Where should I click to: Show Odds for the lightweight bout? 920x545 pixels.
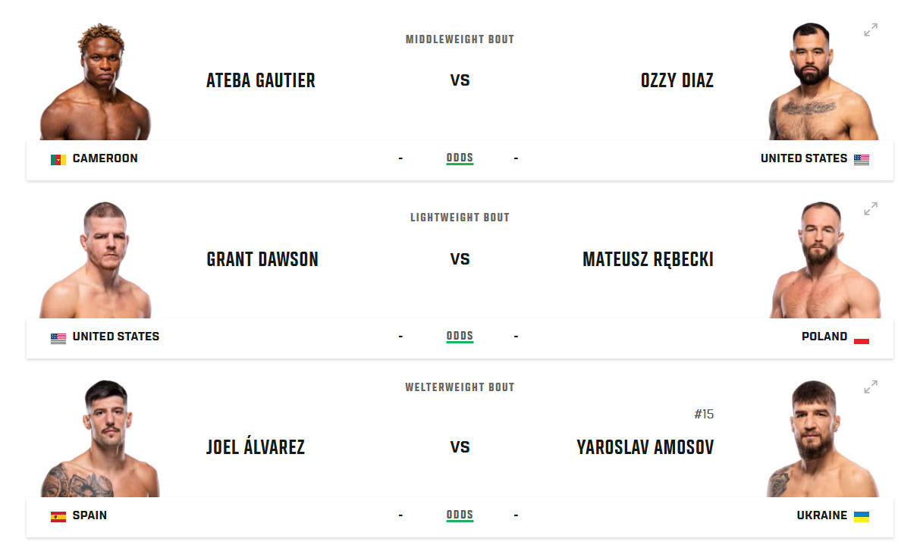click(460, 337)
